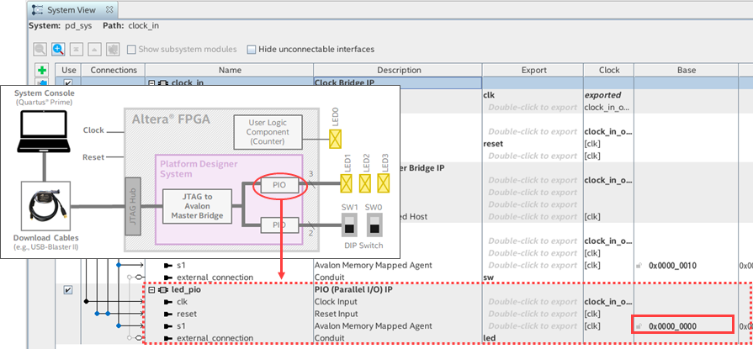
Task: Close the System View tab
Action: click(110, 8)
